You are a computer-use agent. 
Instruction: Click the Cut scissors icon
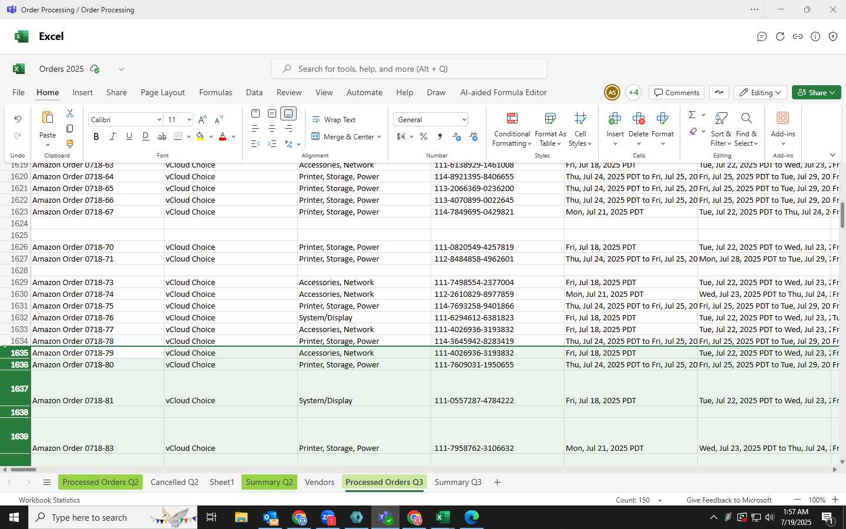70,113
